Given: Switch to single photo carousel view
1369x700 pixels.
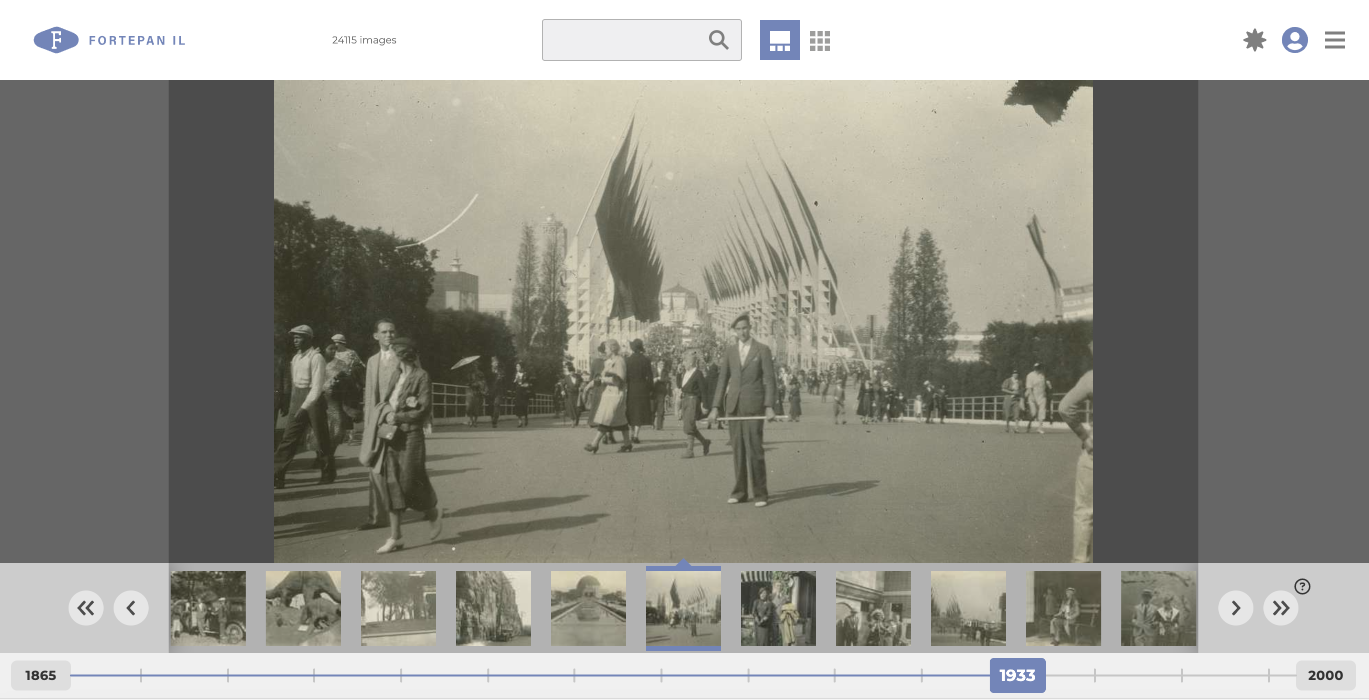Looking at the screenshot, I should click(x=779, y=40).
